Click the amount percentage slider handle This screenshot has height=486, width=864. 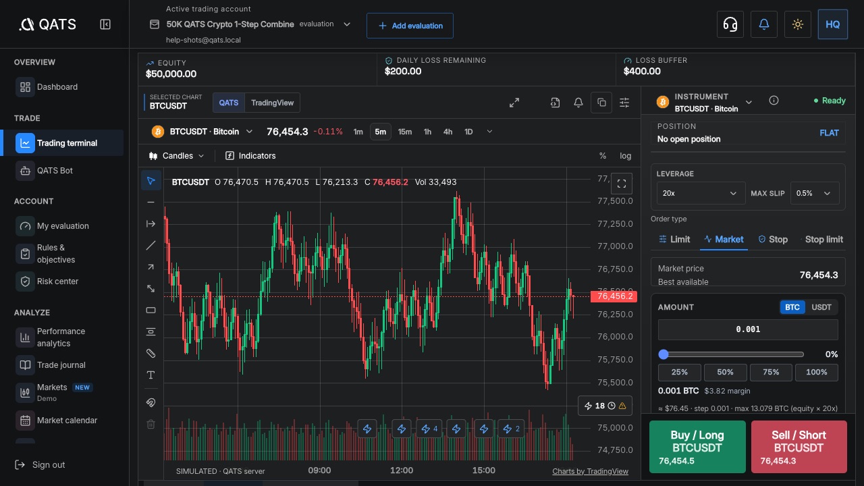click(x=664, y=354)
